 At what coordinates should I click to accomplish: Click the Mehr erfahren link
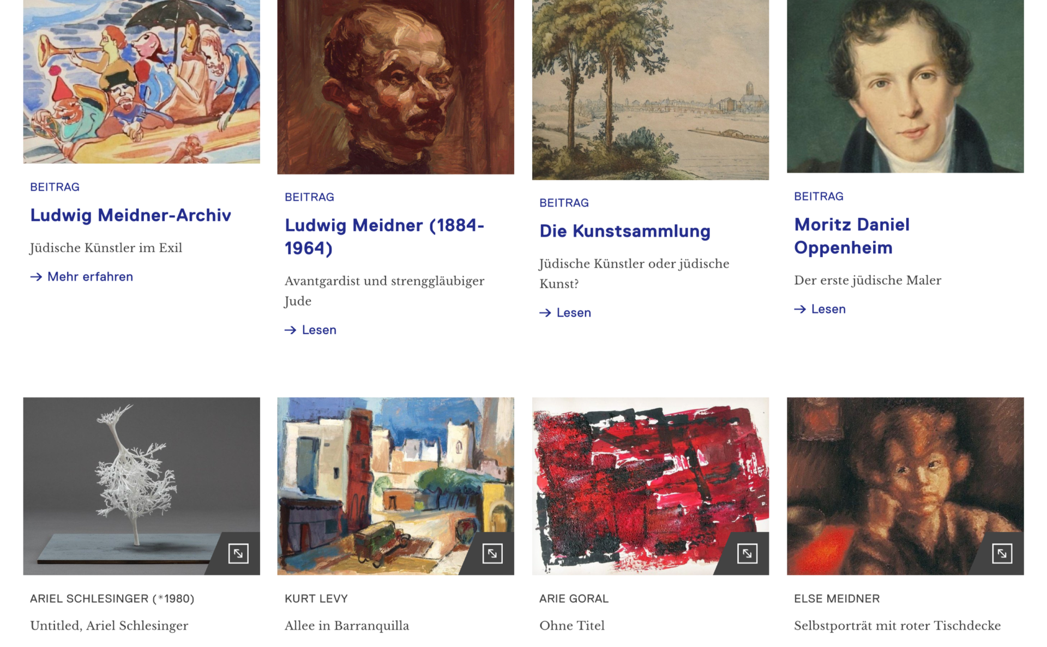(x=90, y=277)
